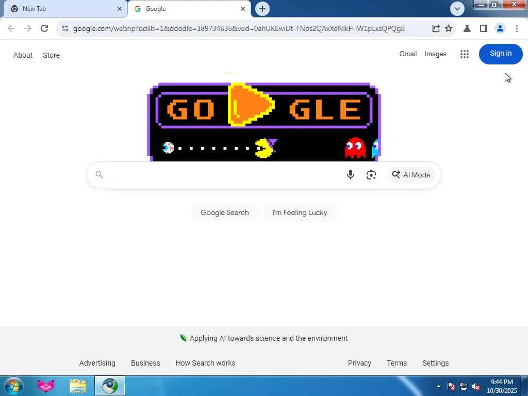Open Google Lens image search icon
The width and height of the screenshot is (528, 396).
371,175
